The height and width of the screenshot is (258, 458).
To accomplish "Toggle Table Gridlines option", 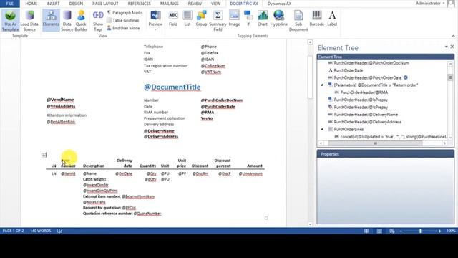I will tap(122, 20).
